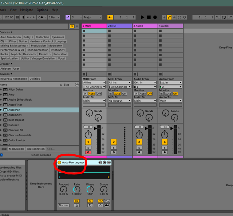Arm the transport Record button
This screenshot has height=216, width=233.
pyautogui.click(x=155, y=17)
